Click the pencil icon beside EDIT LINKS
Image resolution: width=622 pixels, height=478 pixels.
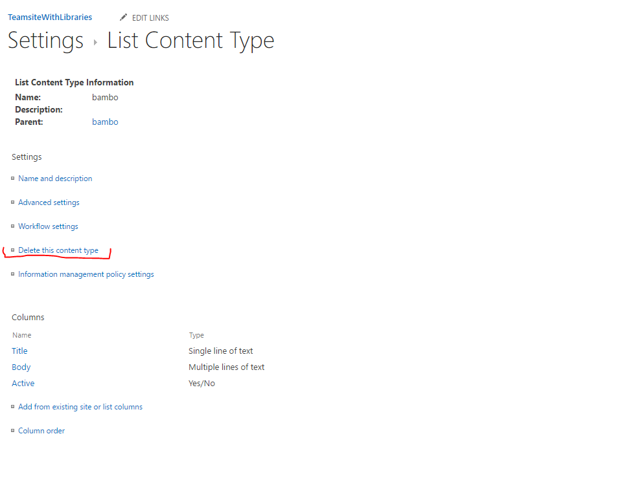coord(123,17)
